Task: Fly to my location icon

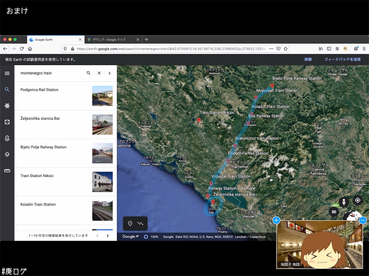Action: (x=358, y=200)
